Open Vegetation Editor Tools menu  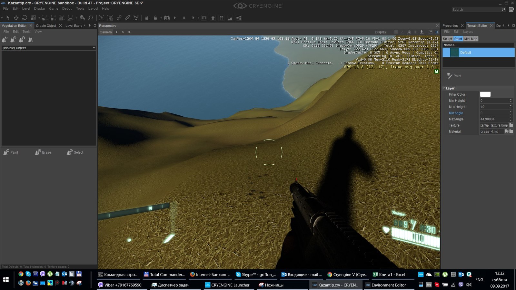(x=26, y=32)
